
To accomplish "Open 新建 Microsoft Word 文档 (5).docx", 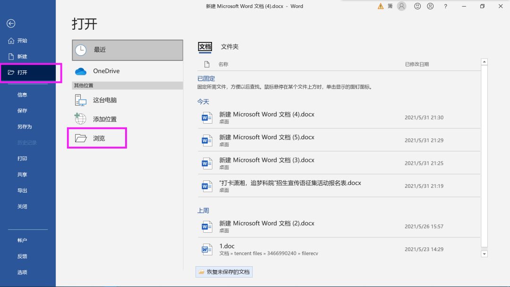I will (267, 137).
